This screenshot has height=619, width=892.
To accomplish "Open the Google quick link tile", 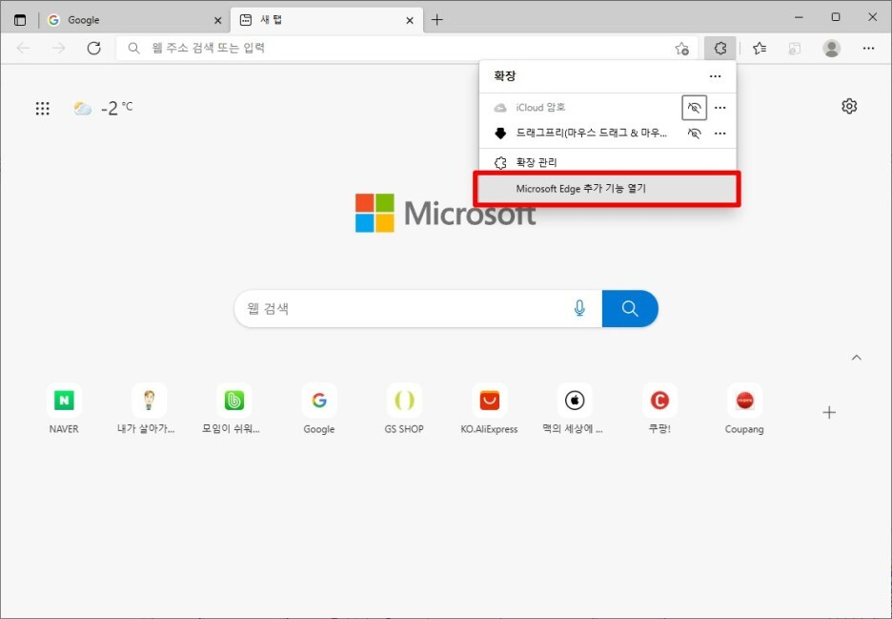I will click(319, 409).
